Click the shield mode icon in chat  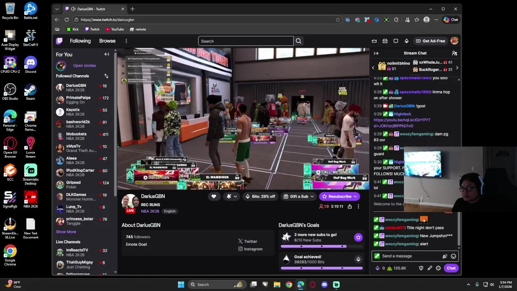[x=421, y=268]
